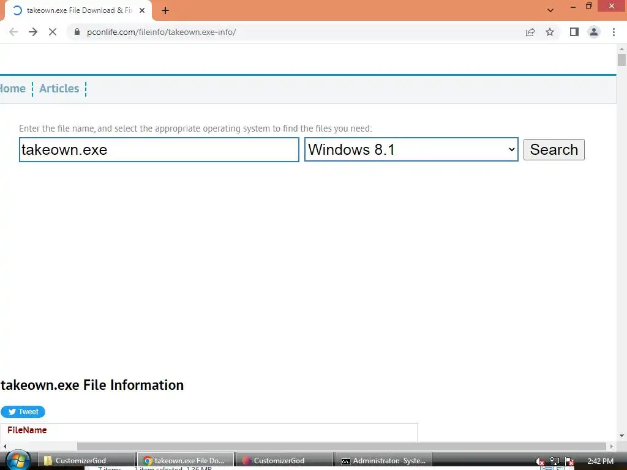Bookmark this page with star
627x470 pixels.
pos(550,32)
